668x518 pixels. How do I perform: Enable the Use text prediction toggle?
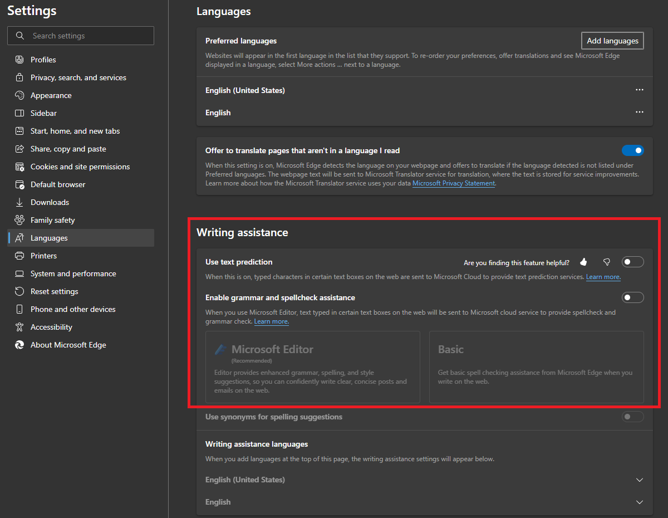click(x=632, y=262)
